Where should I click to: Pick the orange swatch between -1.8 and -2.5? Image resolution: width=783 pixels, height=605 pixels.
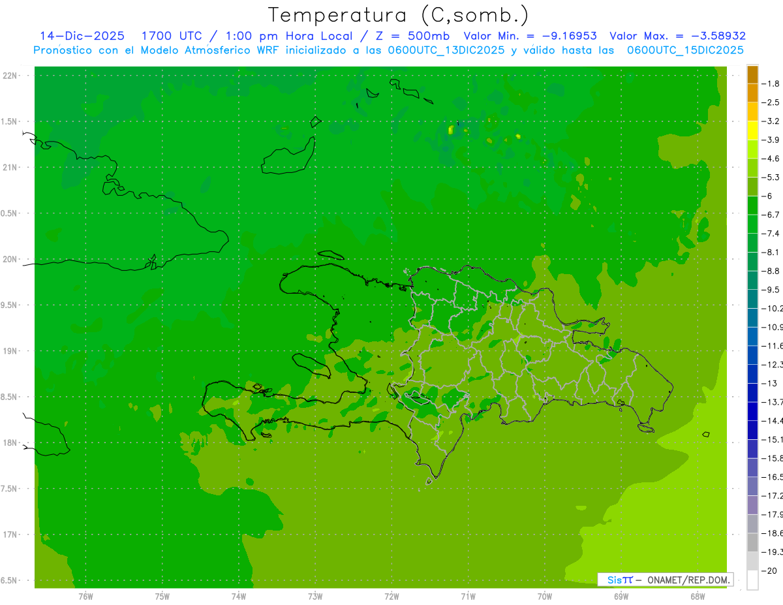(x=752, y=93)
